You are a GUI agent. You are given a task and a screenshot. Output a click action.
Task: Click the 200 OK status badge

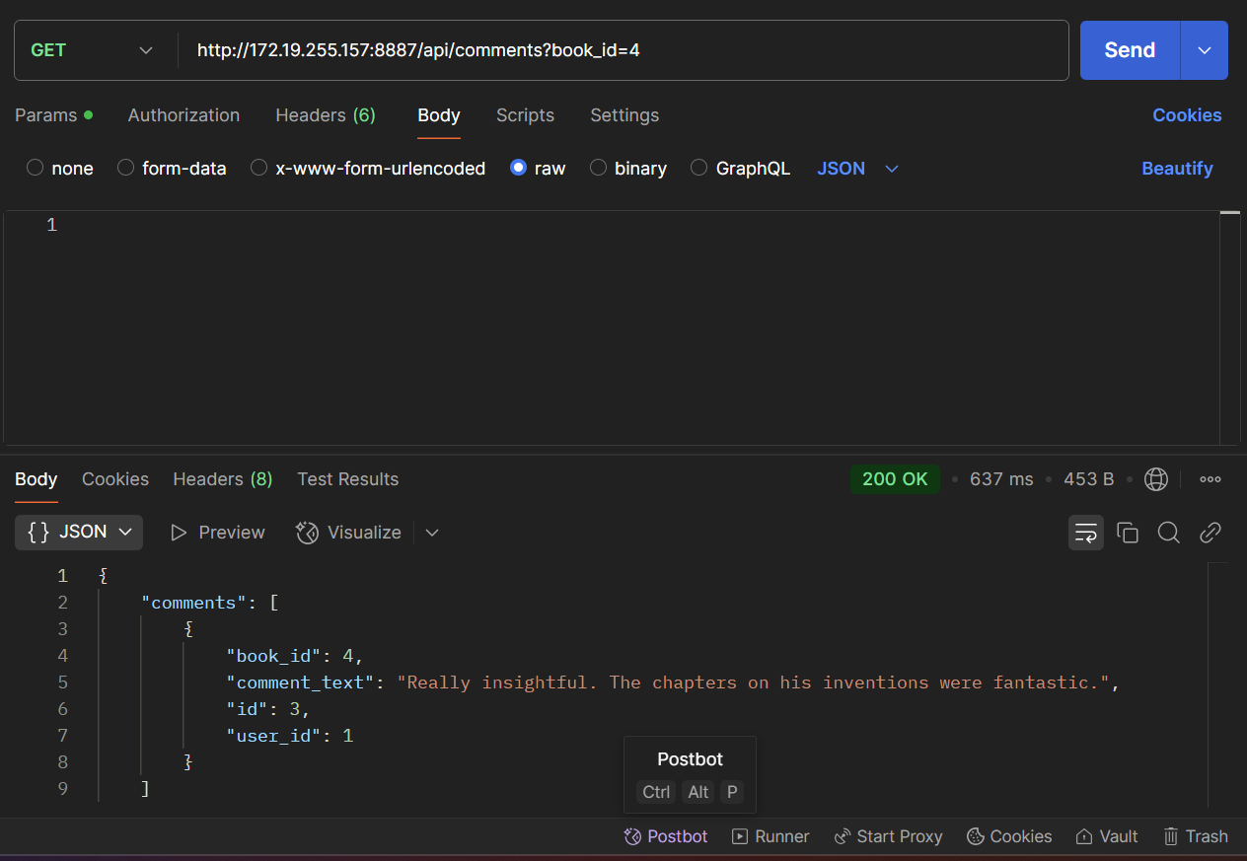coord(895,479)
